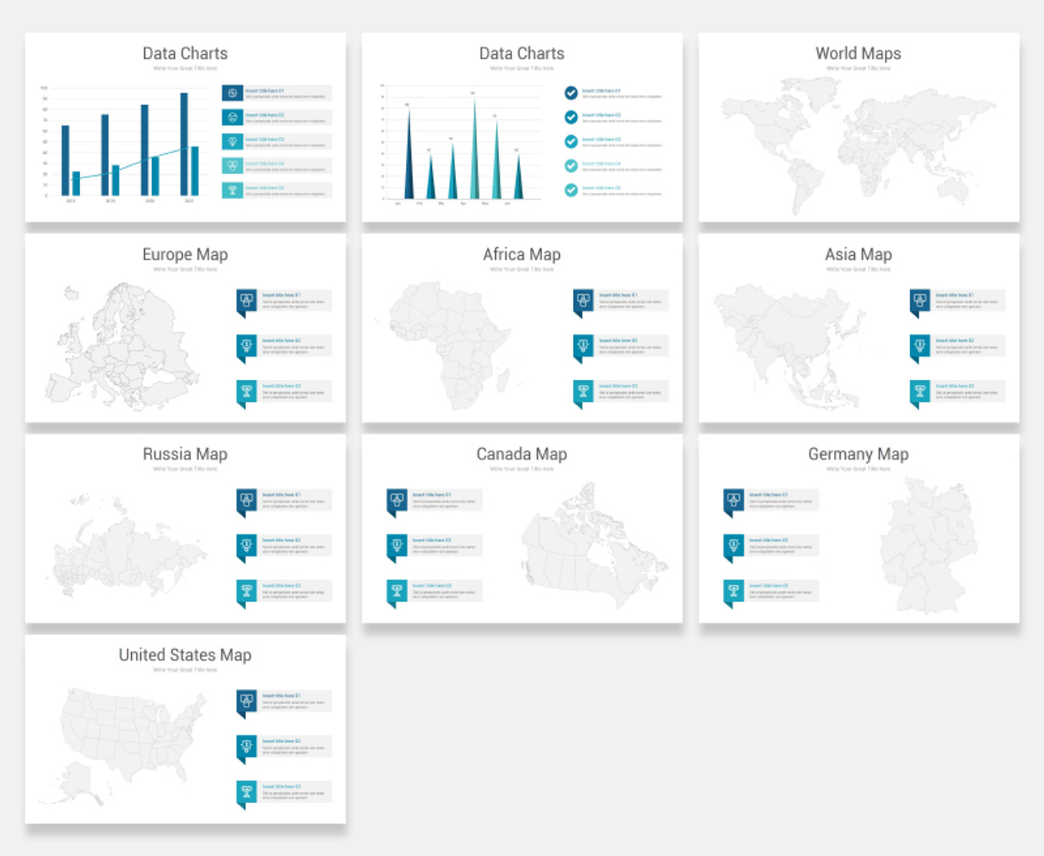This screenshot has height=856, width=1044.
Task: Select the trophy marker on the Asia Map slide
Action: (920, 391)
